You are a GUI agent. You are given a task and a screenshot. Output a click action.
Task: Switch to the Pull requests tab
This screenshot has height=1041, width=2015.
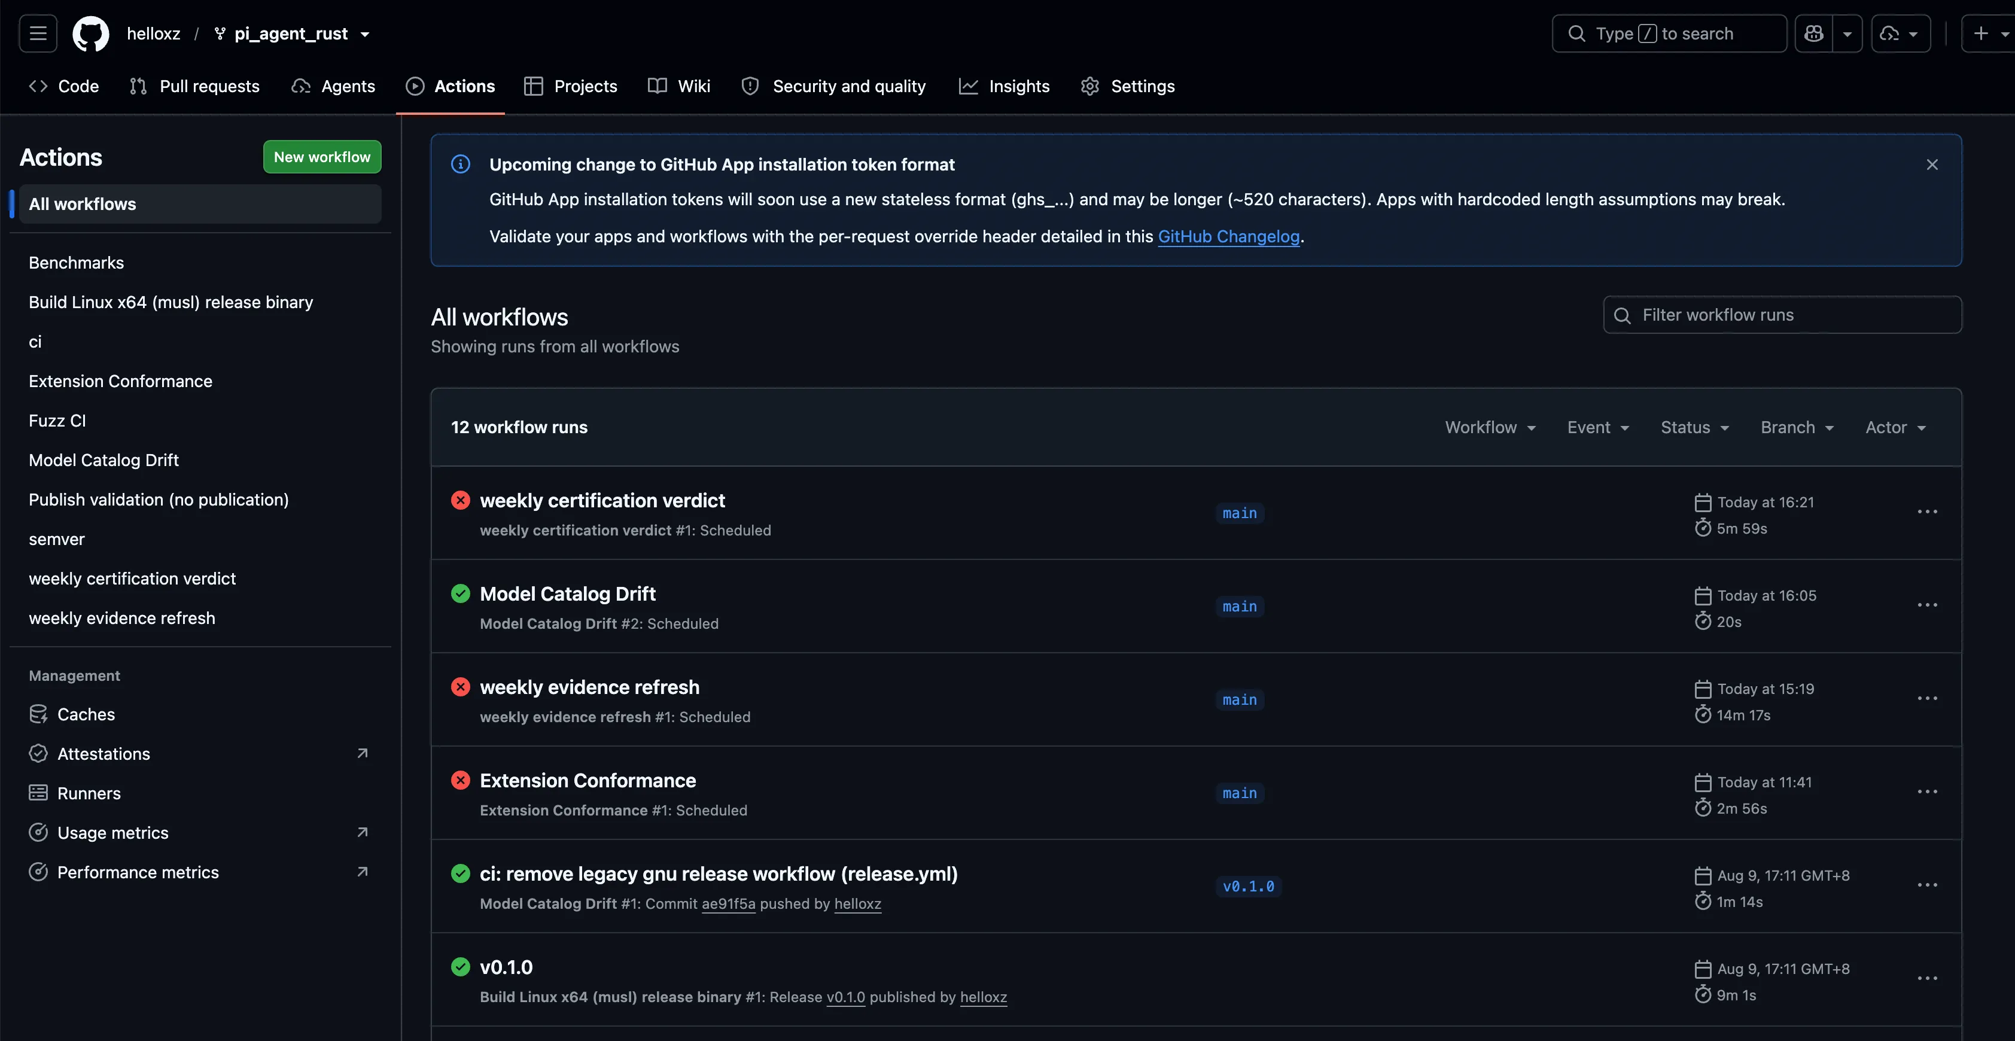pos(194,86)
